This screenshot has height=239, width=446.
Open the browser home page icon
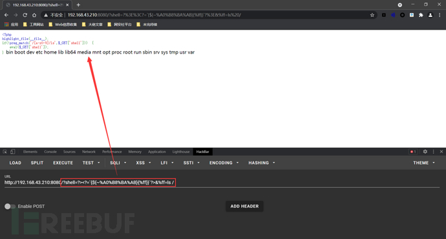[34, 15]
